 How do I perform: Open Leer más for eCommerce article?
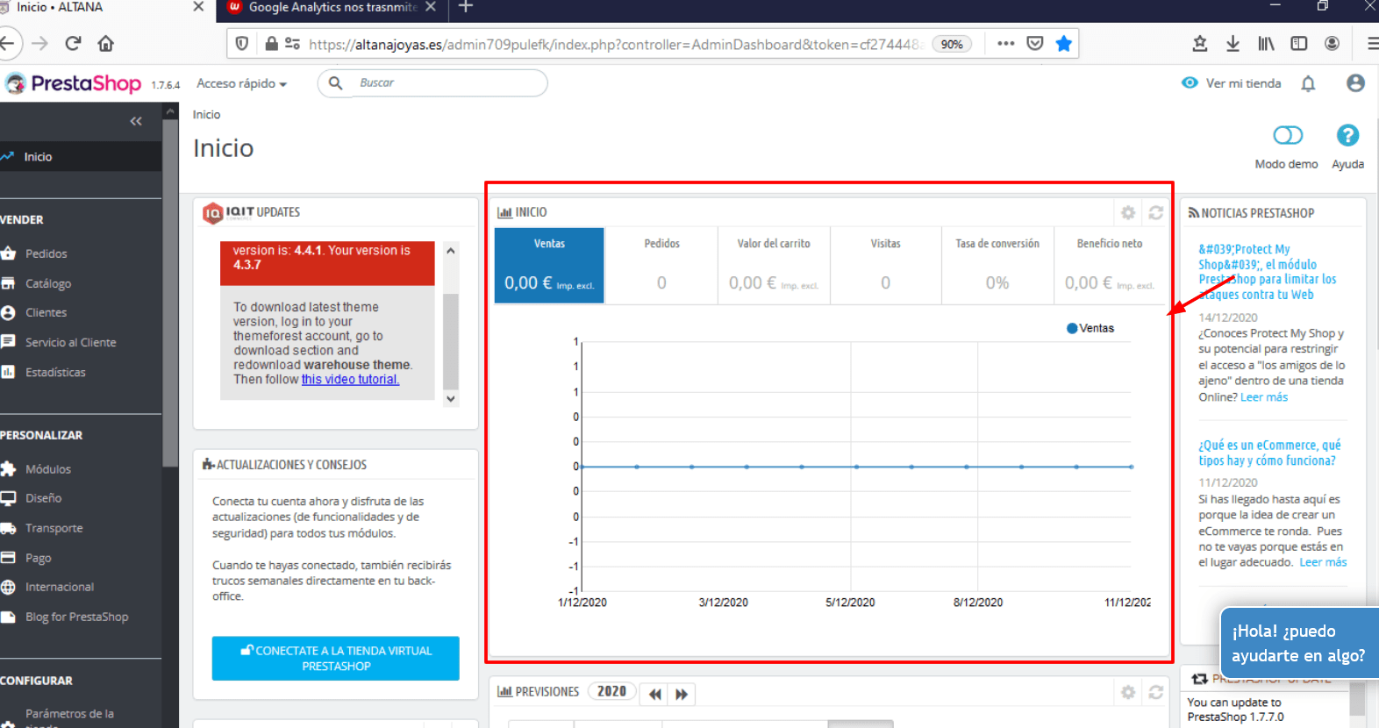[1323, 562]
